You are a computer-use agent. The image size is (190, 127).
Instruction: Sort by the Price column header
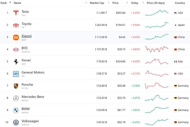[x=115, y=3]
